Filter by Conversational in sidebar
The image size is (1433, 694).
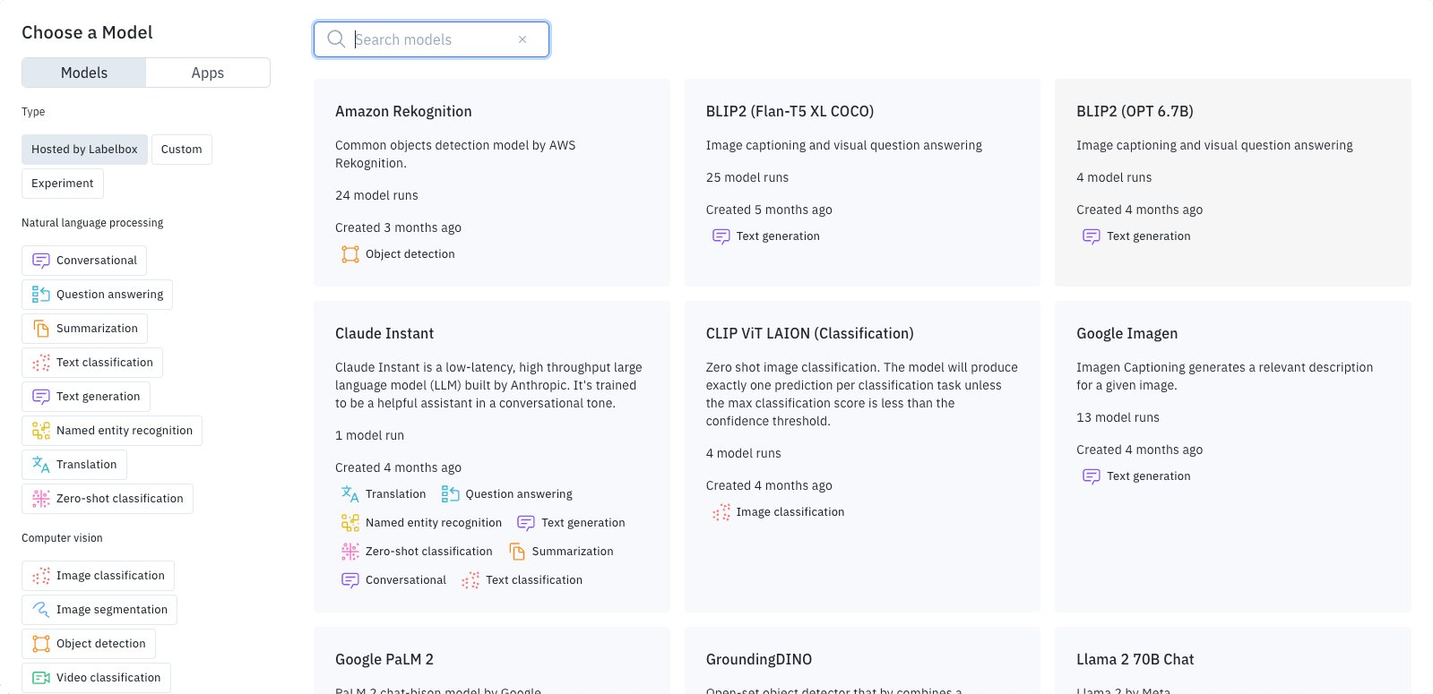click(x=84, y=261)
